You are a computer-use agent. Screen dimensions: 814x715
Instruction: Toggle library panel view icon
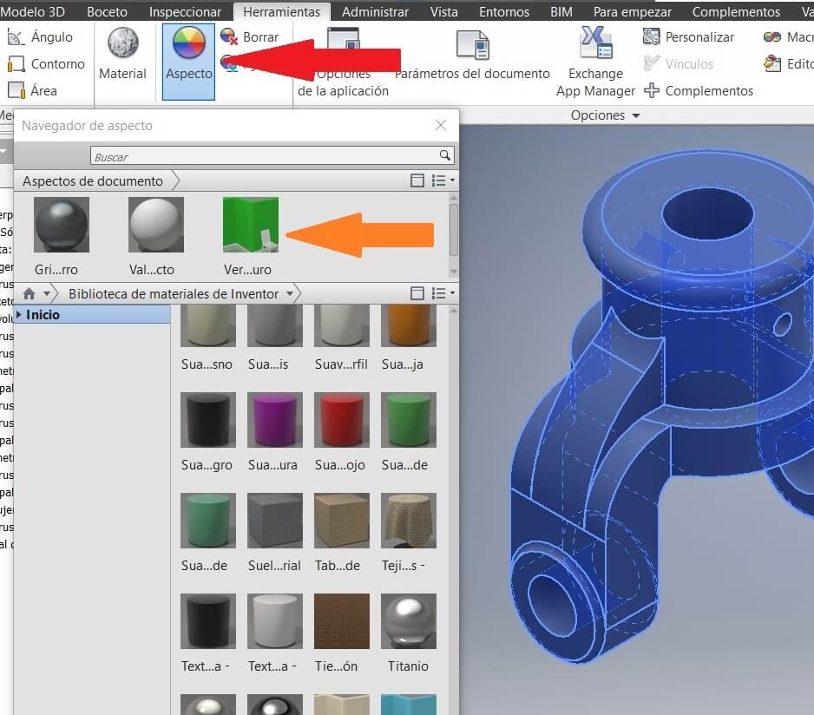point(417,293)
